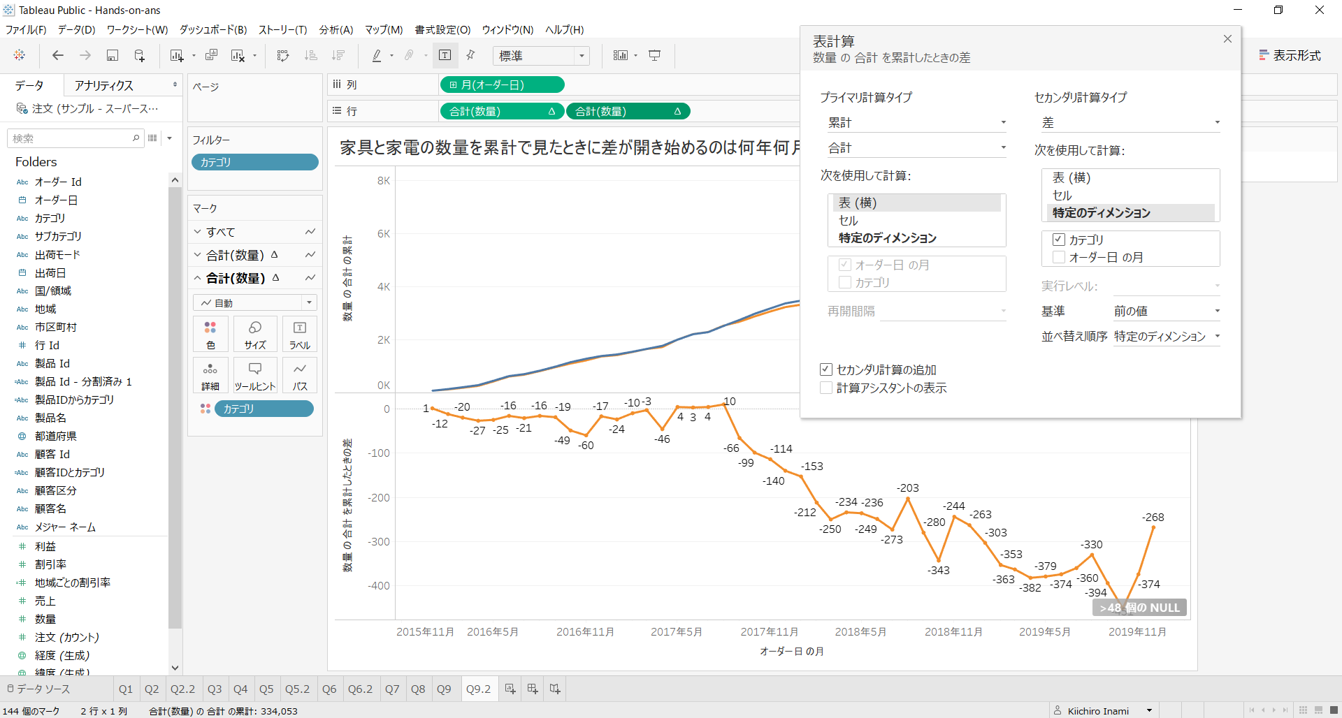Viewport: 1342px width, 718px height.
Task: Toggle the カテゴリ checkbox in secondary calculation
Action: tap(1059, 240)
